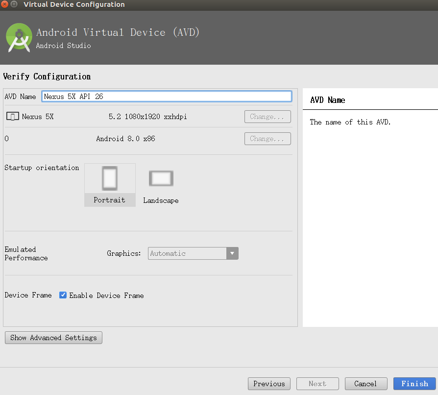The image size is (438, 395).
Task: Finish creating the virtual device
Action: [414, 384]
